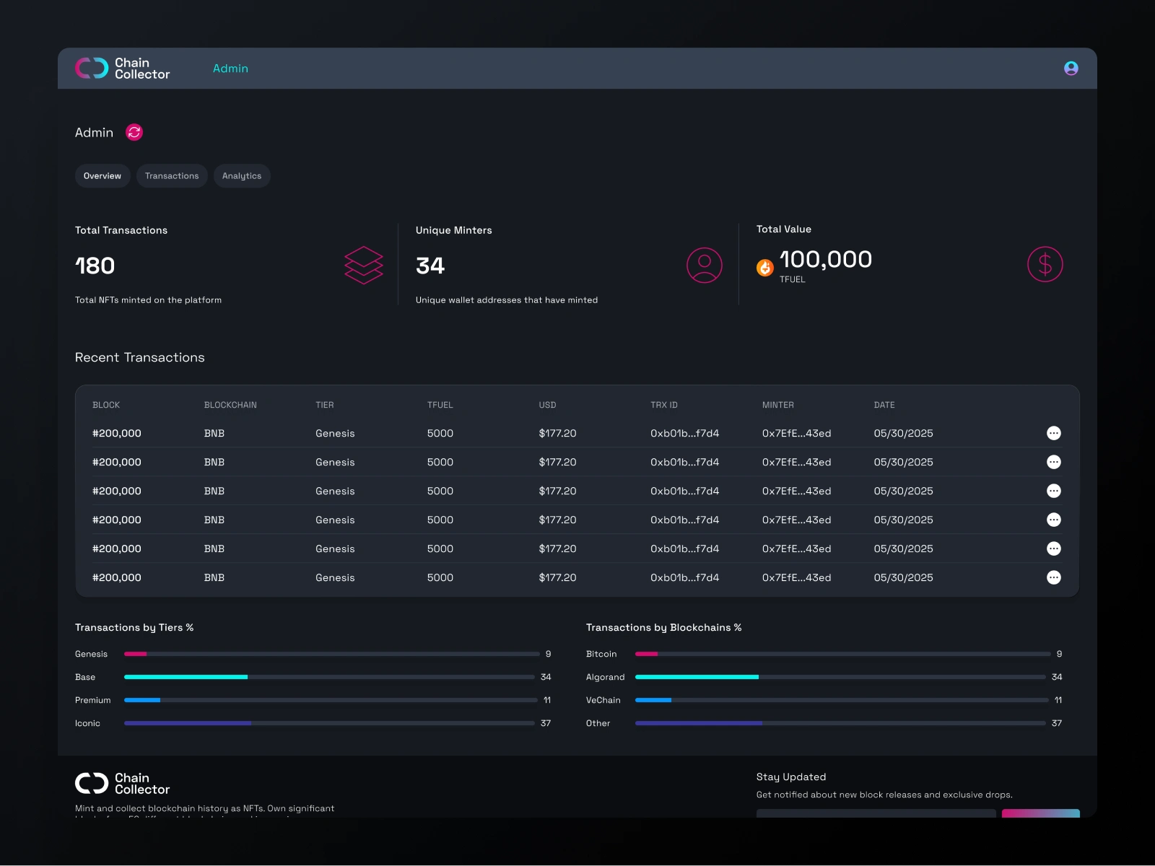Image resolution: width=1155 pixels, height=866 pixels.
Task: Click the Total Transactions card label
Action: click(x=121, y=230)
